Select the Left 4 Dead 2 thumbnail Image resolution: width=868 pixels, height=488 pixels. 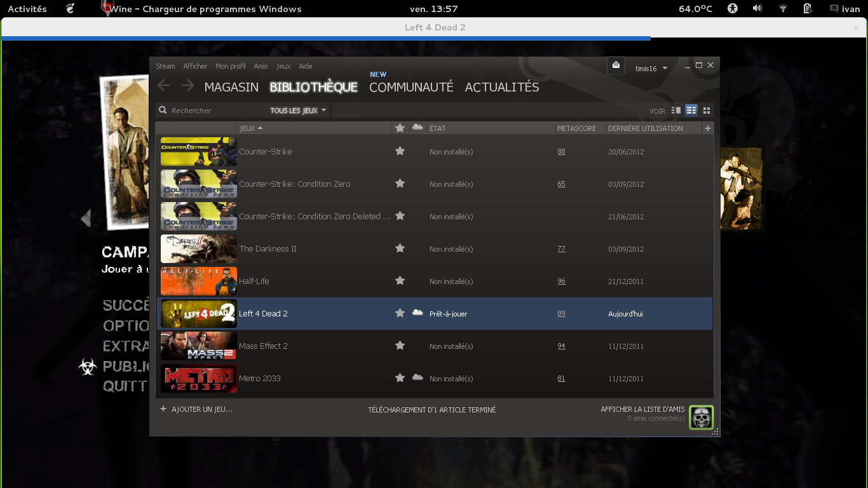coord(199,313)
